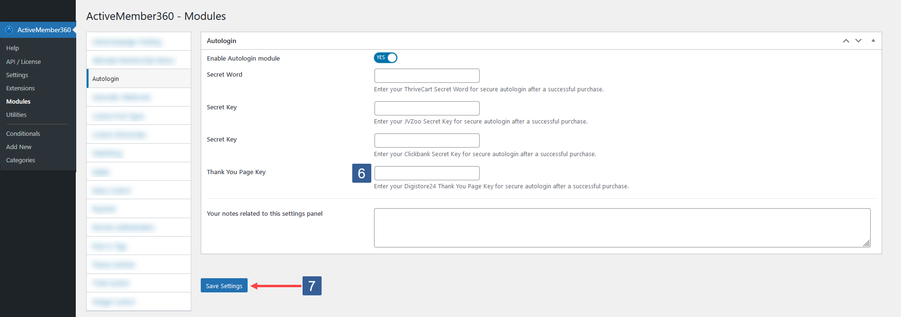The width and height of the screenshot is (901, 317).
Task: Open the API / License page
Action: [x=23, y=62]
